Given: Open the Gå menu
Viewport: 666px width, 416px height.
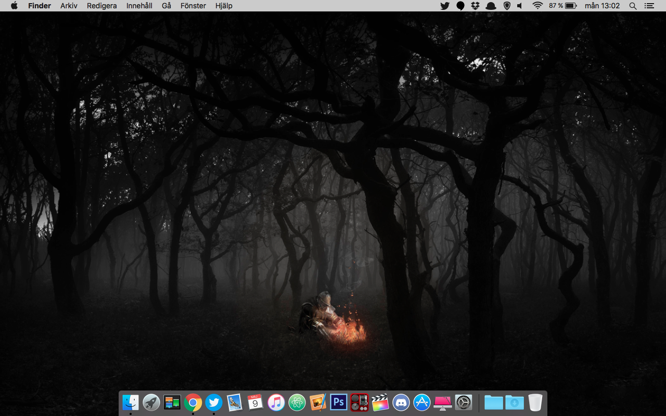Looking at the screenshot, I should tap(166, 6).
